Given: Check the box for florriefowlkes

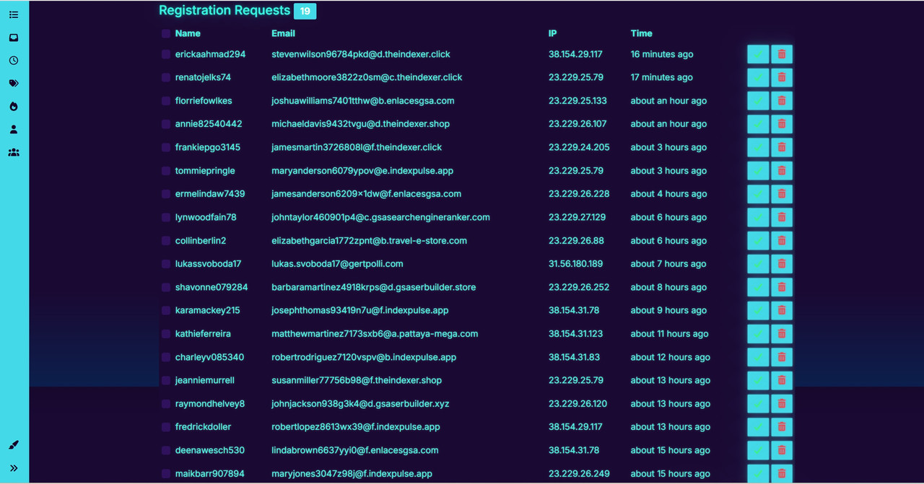Looking at the screenshot, I should (166, 101).
